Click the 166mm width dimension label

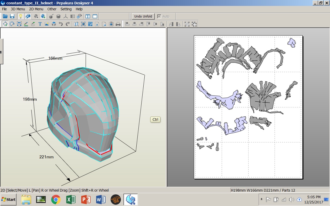coord(55,58)
